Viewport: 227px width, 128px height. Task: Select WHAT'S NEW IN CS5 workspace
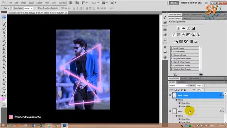[192, 3]
